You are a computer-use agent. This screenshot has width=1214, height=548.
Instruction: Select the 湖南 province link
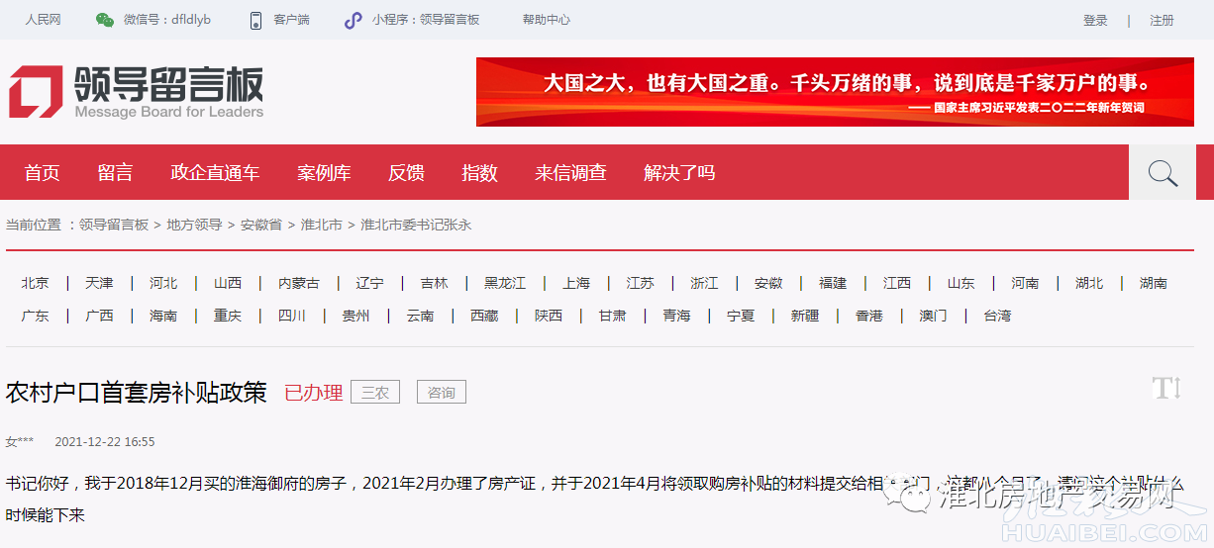[x=1154, y=283]
